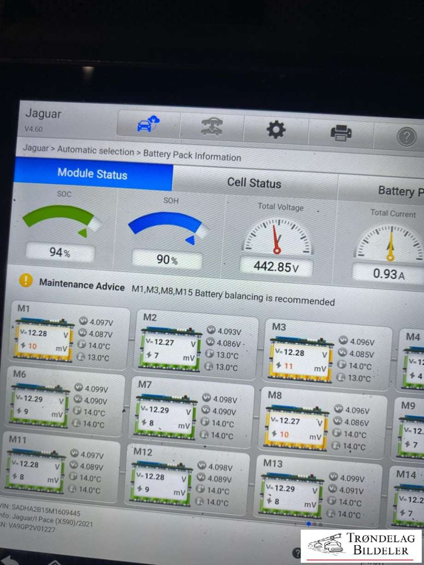The width and height of the screenshot is (424, 565).
Task: Select the Automatic selection breadcrumb
Action: coord(95,151)
